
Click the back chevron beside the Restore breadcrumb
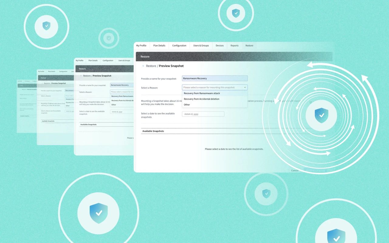coord(143,66)
